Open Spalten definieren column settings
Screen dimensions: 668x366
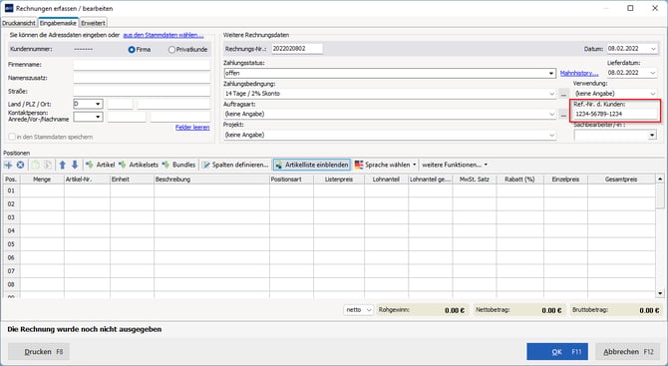tap(235, 165)
